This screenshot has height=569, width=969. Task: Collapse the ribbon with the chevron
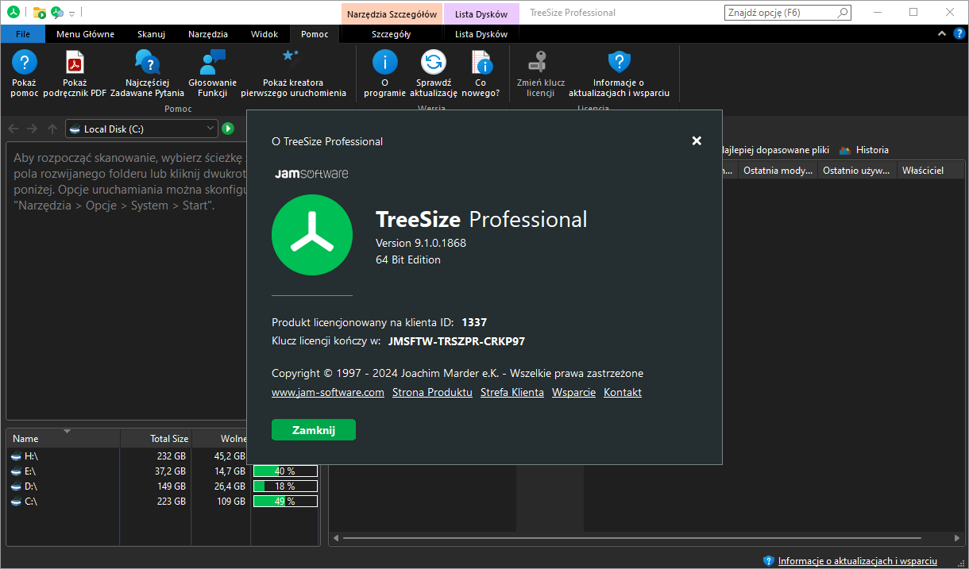941,33
